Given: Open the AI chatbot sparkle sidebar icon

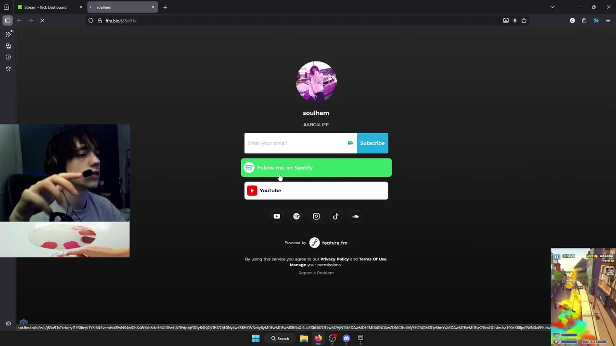Looking at the screenshot, I should coord(8,34).
